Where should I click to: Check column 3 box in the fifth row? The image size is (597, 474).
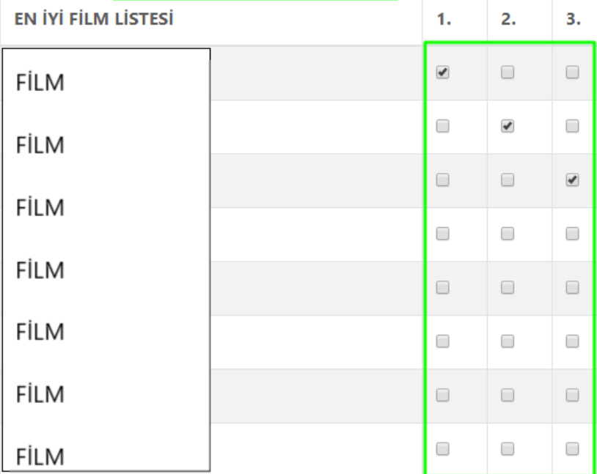tap(573, 288)
